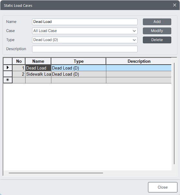180x195 pixels.
Task: Select the Dead Load name cell
Action: click(x=38, y=68)
